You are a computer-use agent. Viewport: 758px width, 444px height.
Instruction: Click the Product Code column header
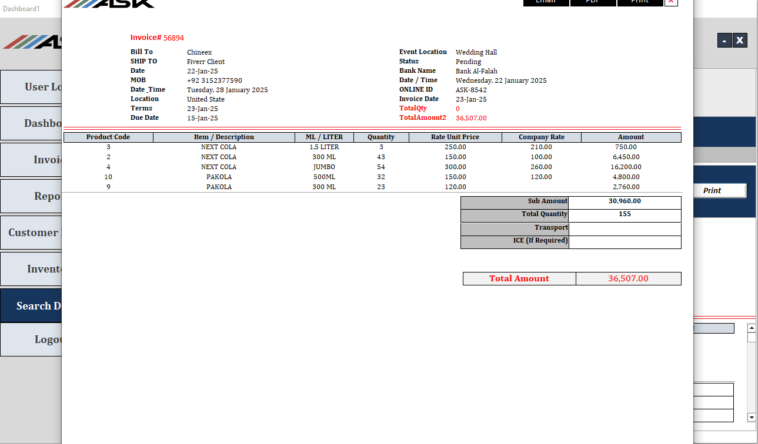point(108,137)
